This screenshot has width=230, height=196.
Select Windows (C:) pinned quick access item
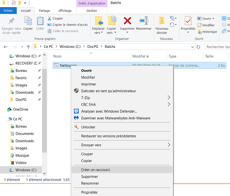coord(26,56)
